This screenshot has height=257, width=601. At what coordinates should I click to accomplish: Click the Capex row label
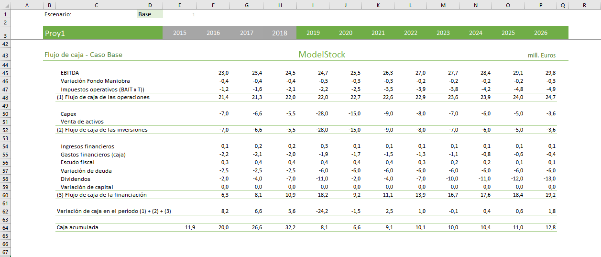68,114
